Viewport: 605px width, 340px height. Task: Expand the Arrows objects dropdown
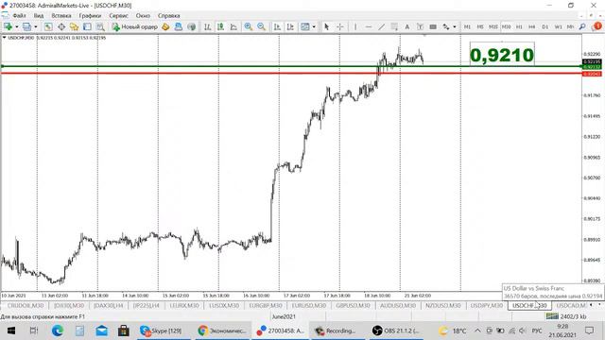[454, 26]
